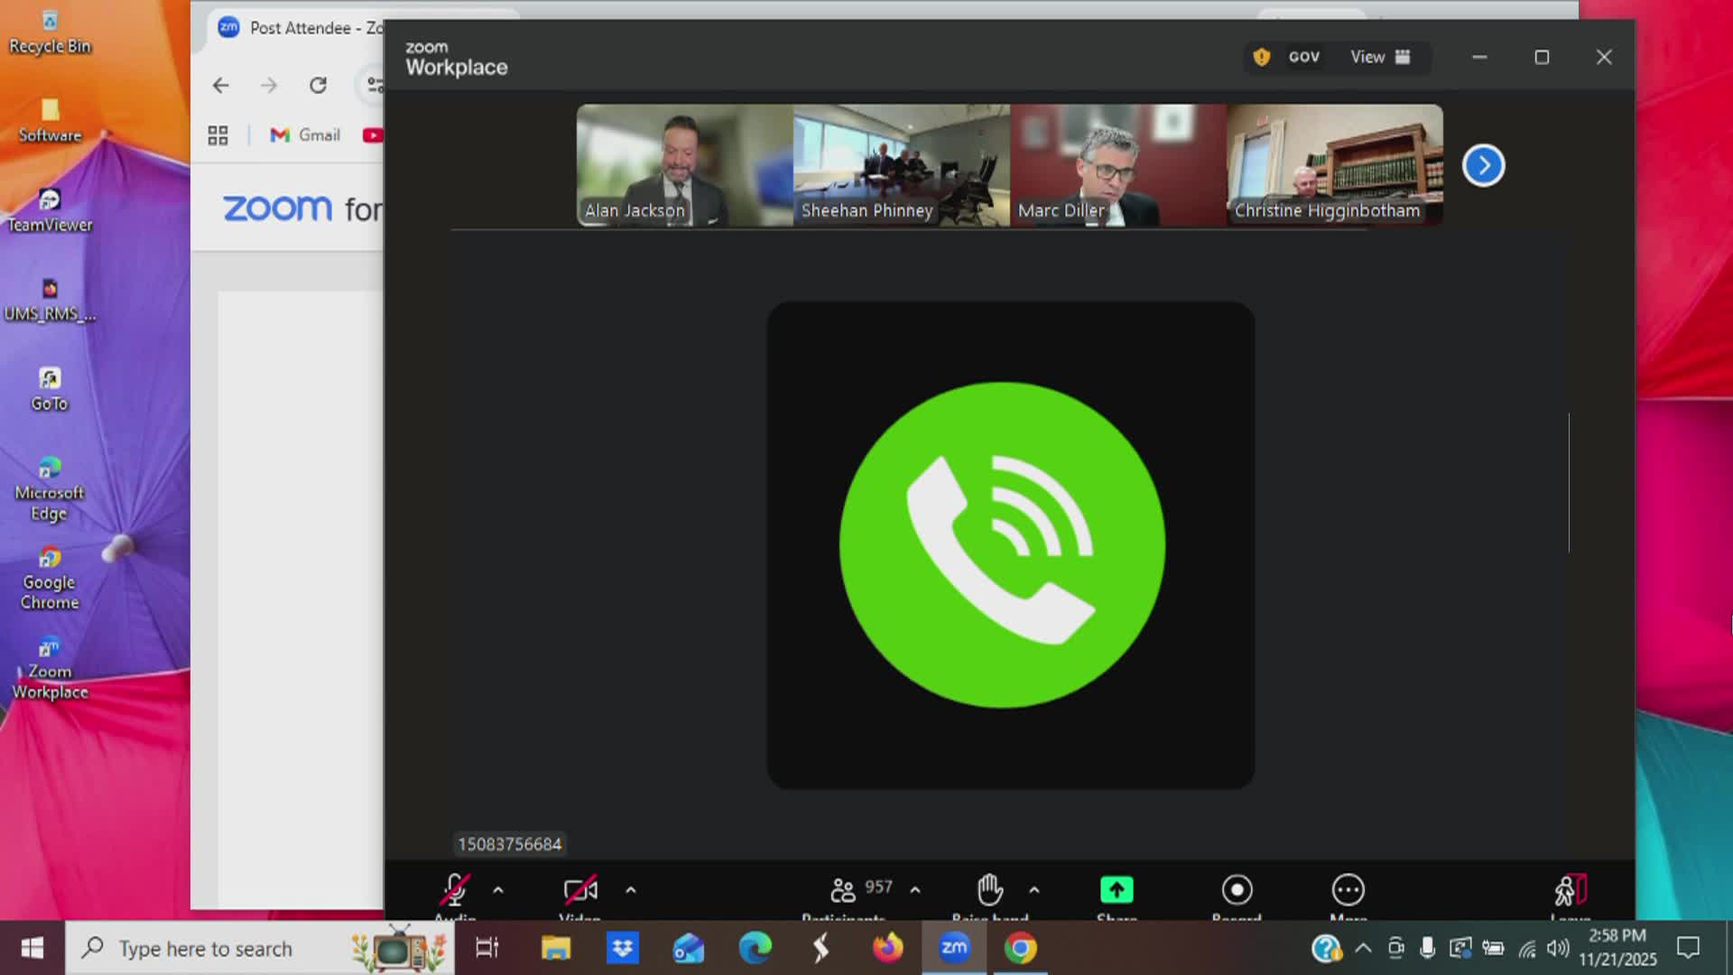Click the encryption shield icon
The height and width of the screenshot is (975, 1733).
click(1262, 57)
